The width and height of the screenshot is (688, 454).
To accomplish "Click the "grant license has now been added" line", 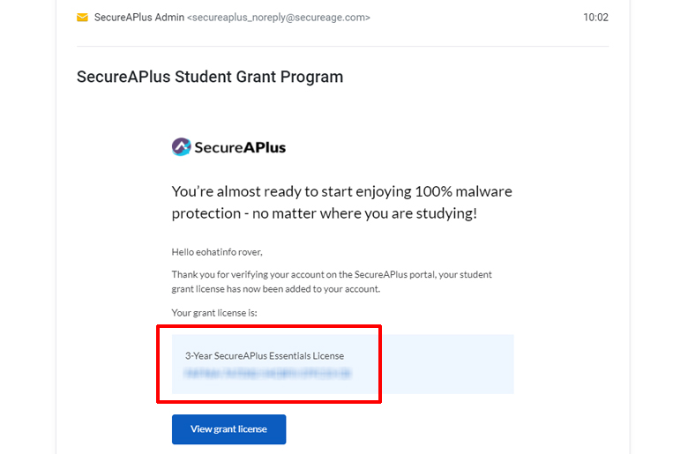I will [x=276, y=289].
